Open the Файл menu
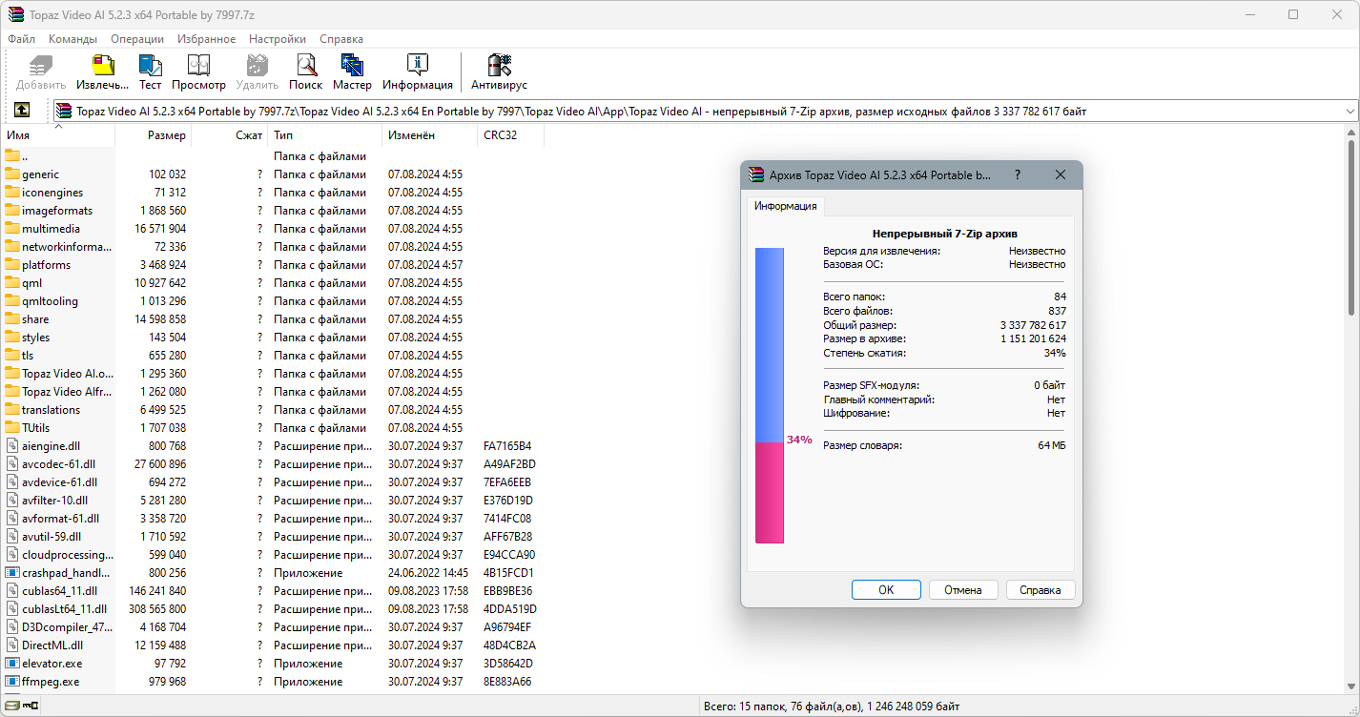Viewport: 1360px width, 717px height. [21, 39]
